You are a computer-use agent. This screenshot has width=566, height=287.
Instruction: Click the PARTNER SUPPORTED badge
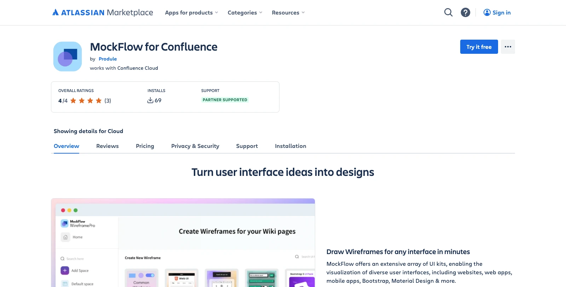(225, 100)
